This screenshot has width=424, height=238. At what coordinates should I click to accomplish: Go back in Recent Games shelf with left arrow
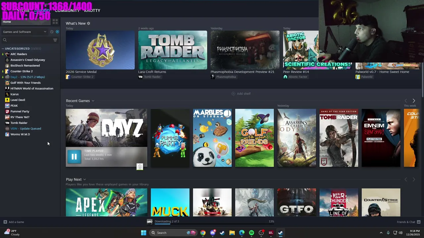pos(406,101)
